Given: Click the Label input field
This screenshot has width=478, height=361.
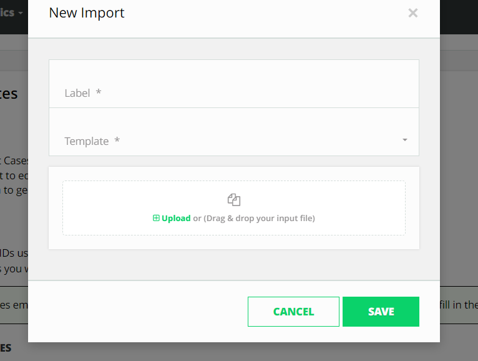Looking at the screenshot, I should tap(233, 92).
